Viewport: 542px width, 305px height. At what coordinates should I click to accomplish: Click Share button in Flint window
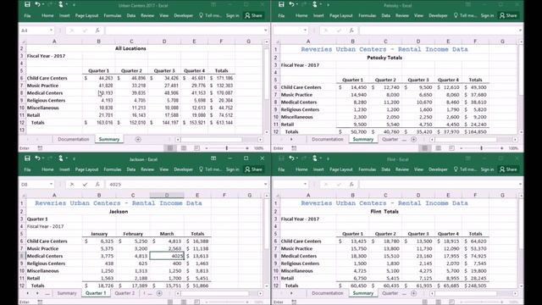(x=508, y=169)
